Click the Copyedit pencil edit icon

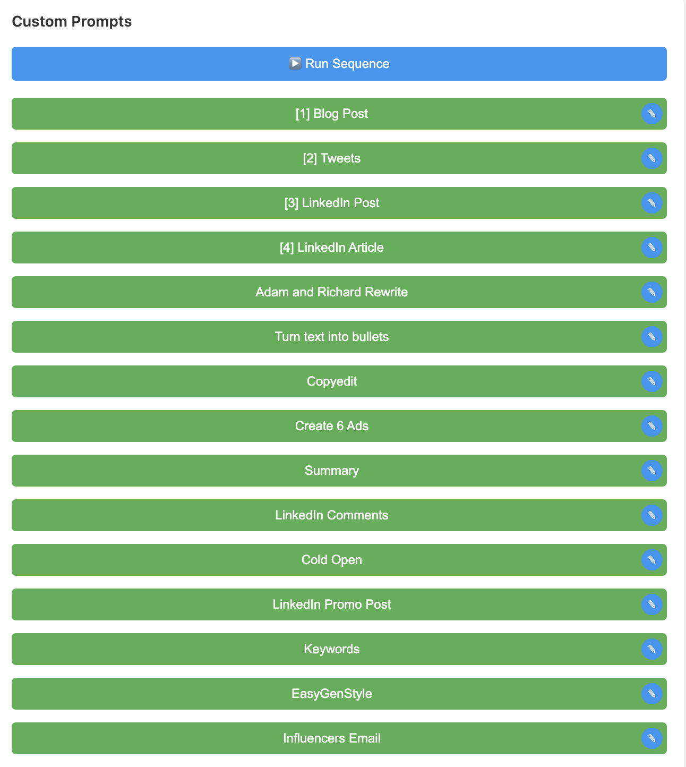click(x=651, y=381)
